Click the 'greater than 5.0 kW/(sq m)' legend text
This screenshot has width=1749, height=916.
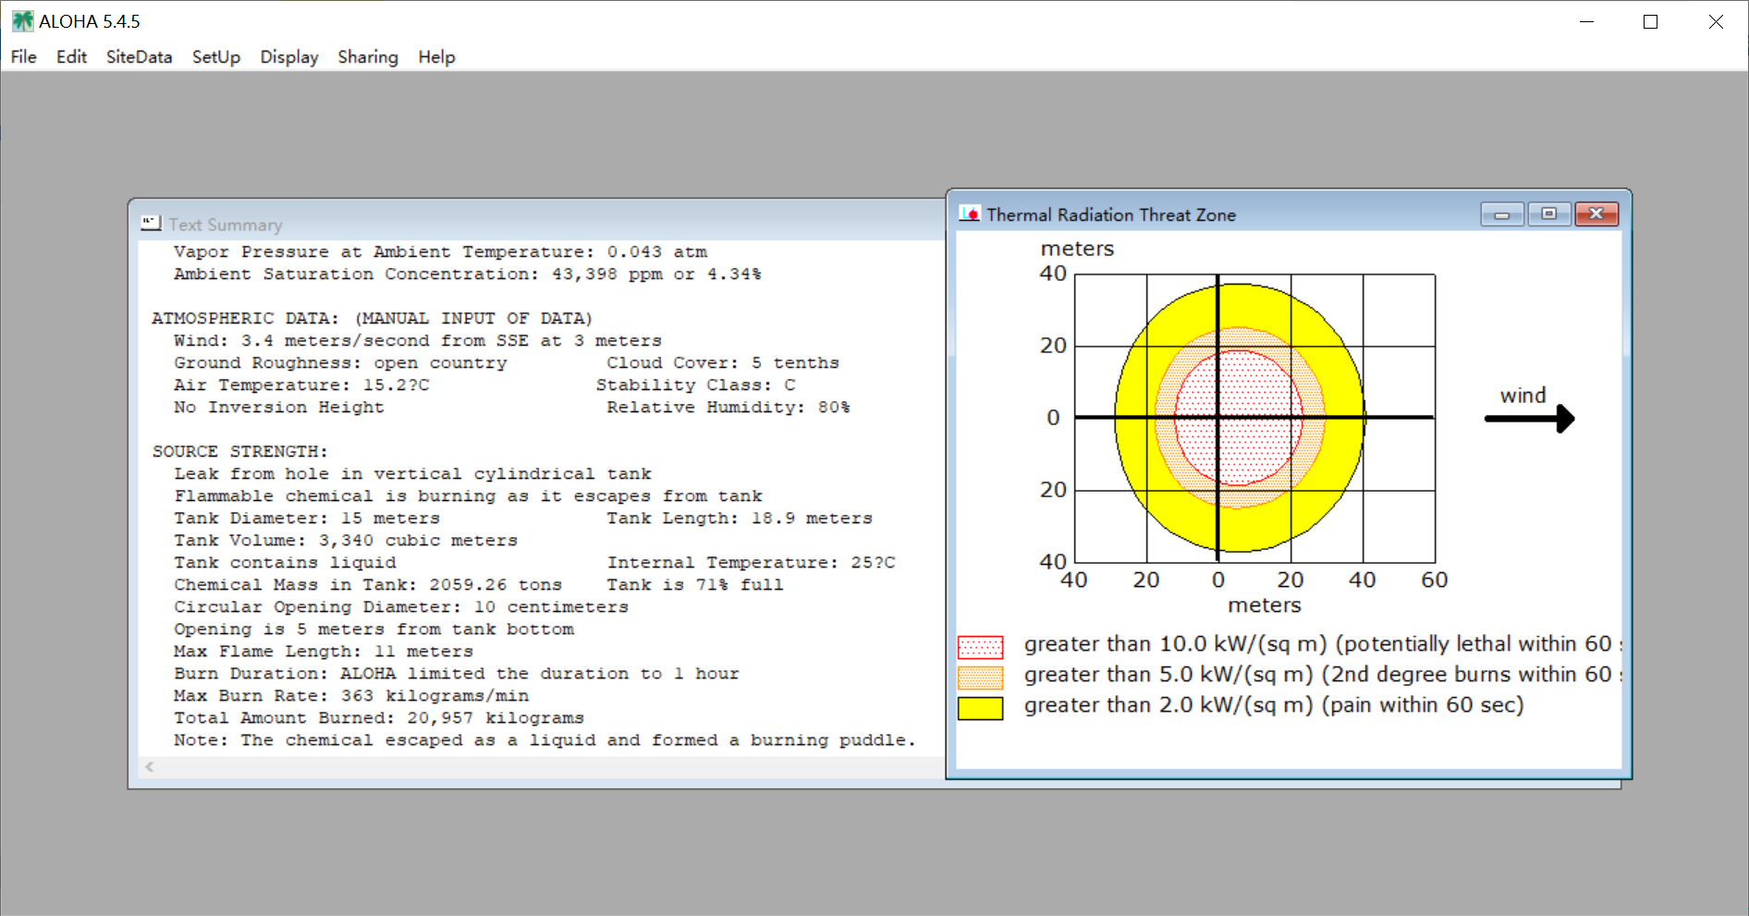point(1323,675)
